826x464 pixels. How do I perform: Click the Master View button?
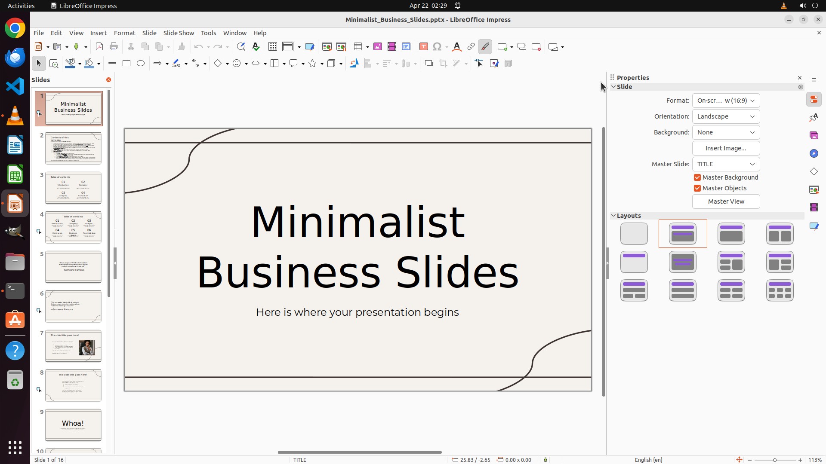coord(726,201)
